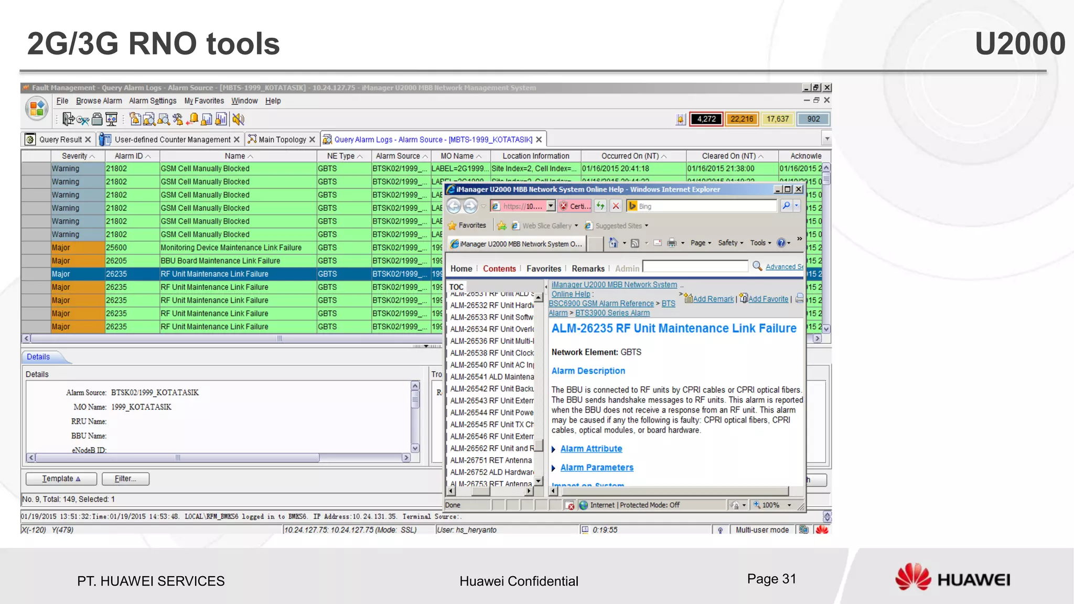Open the BSC6900 GSM Alarm Reference link

(601, 304)
